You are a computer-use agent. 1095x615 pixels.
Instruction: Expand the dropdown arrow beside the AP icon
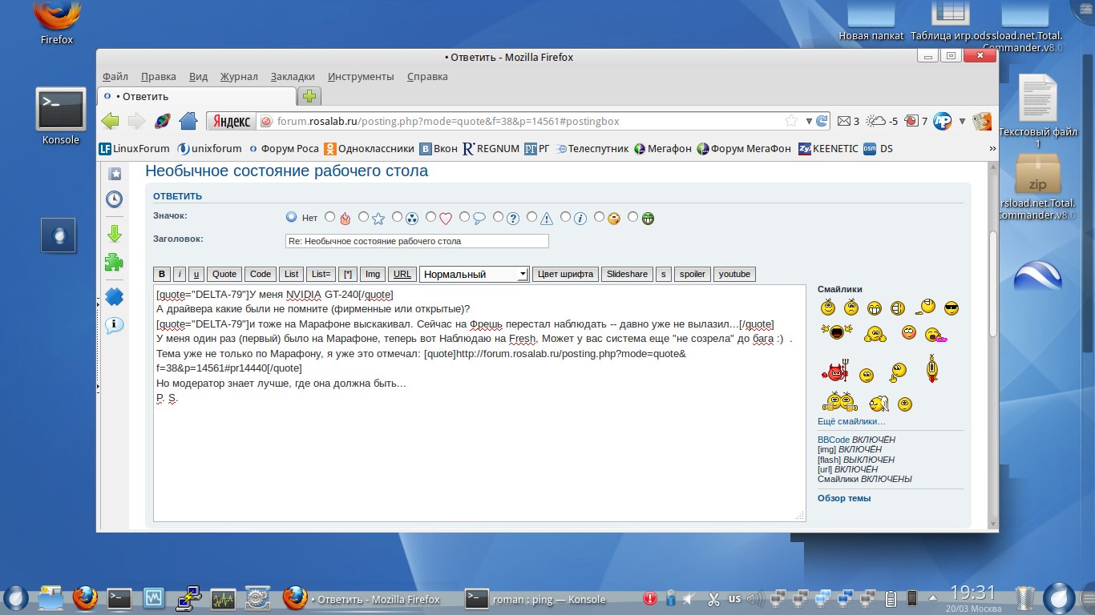click(962, 121)
